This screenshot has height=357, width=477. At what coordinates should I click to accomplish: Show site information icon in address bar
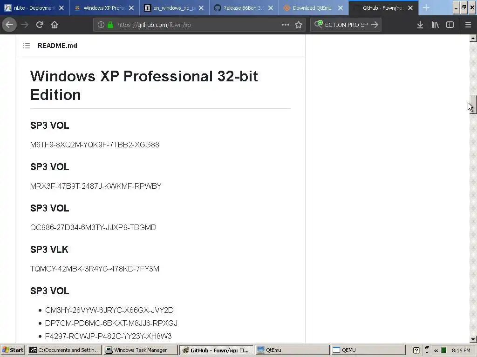pos(101,25)
